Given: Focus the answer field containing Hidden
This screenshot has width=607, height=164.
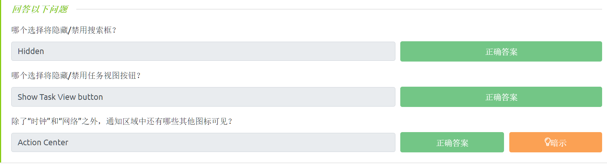Looking at the screenshot, I should click(x=203, y=51).
